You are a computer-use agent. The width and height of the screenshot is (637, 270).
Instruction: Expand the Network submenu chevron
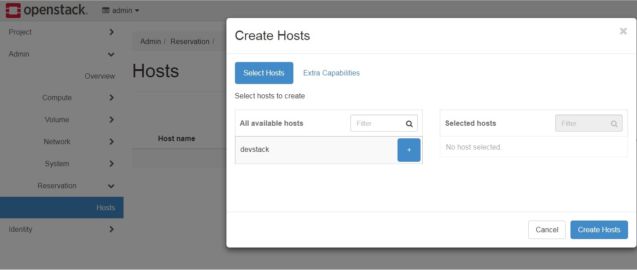point(111,142)
